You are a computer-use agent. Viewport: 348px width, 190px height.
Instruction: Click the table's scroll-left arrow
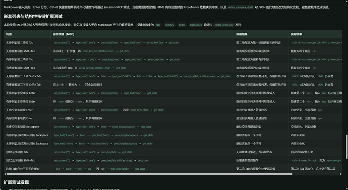tap(5, 174)
